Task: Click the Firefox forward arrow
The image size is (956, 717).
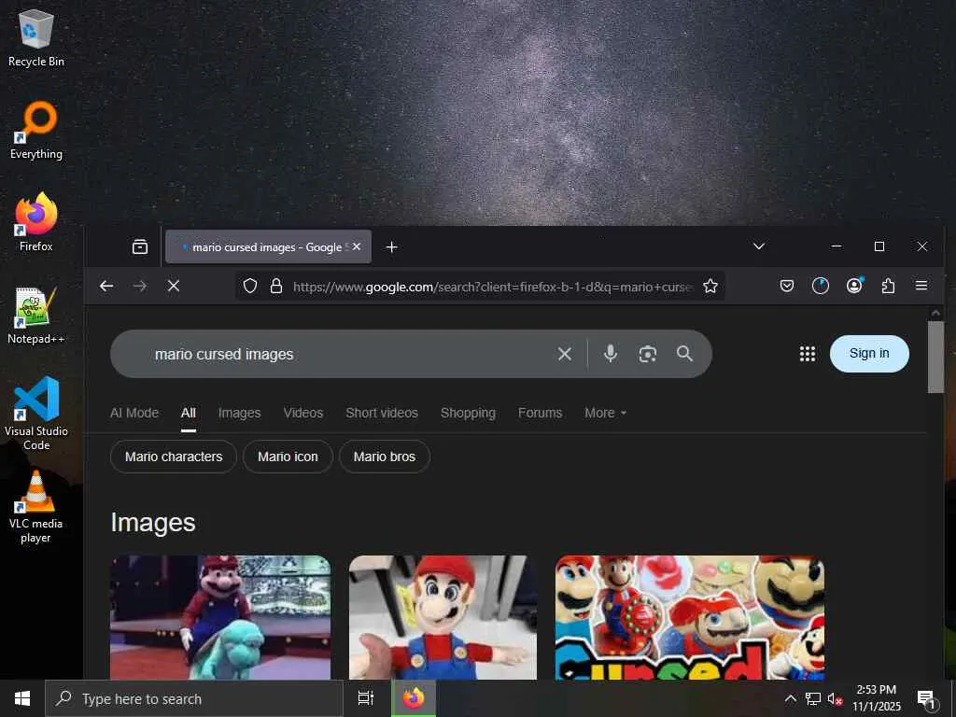Action: [140, 286]
